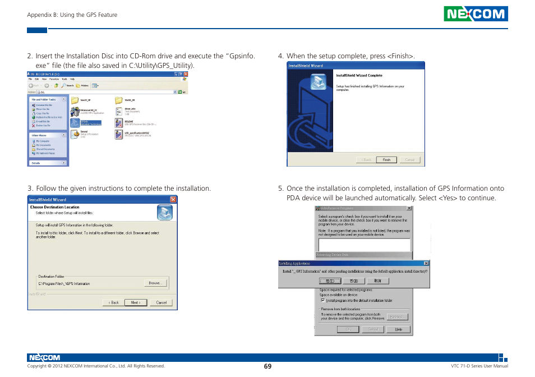This screenshot has height=377, width=535.
Task: Click Cancel in Choose Destination Location wizard
Action: click(162, 302)
